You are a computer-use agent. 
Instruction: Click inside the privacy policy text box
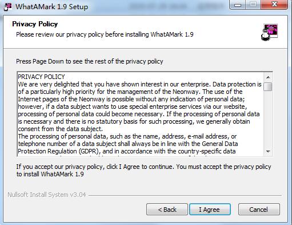(x=140, y=114)
